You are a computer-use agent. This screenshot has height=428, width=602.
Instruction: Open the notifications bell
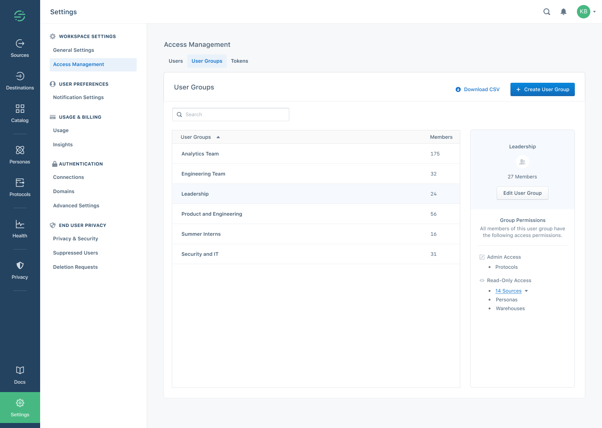(564, 12)
